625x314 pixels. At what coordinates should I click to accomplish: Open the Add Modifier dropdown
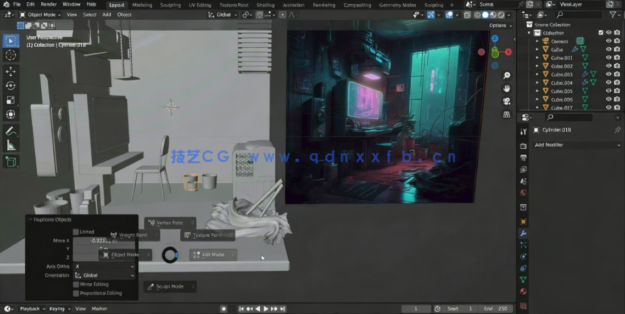click(x=577, y=145)
